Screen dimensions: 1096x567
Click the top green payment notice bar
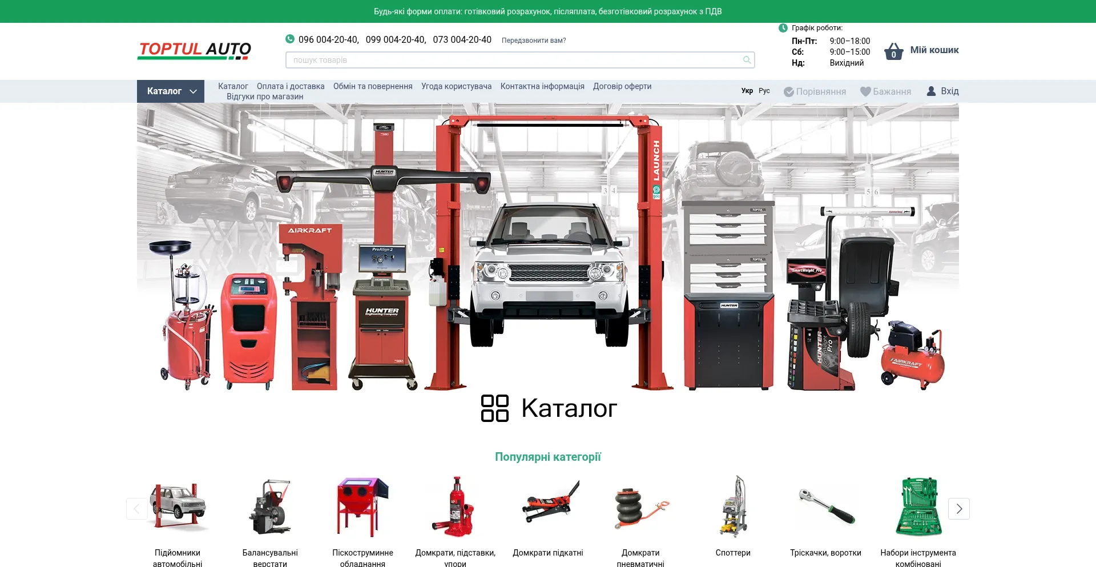pyautogui.click(x=548, y=11)
